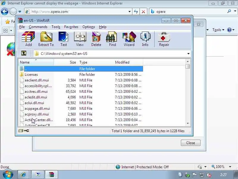Open the IE Tools dropdown menu
The image size is (238, 179).
click(x=218, y=30)
